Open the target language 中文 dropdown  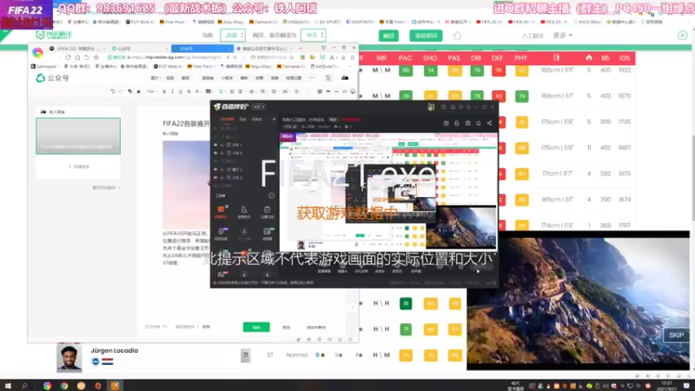(314, 35)
